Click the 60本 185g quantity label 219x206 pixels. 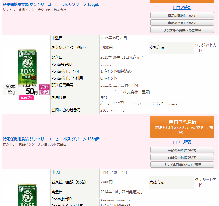coord(10,89)
